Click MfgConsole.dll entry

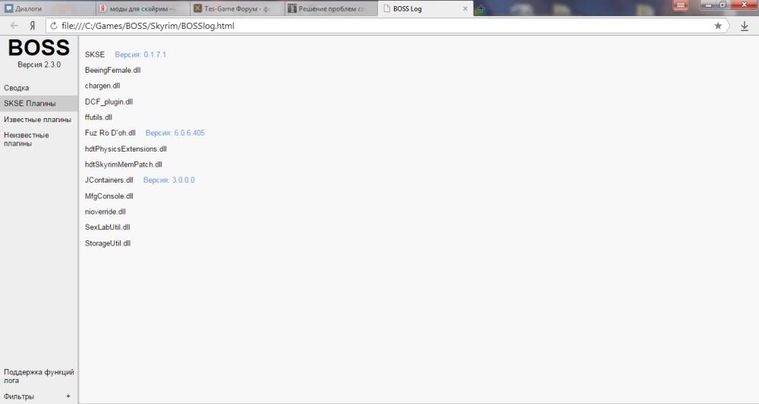coord(109,196)
